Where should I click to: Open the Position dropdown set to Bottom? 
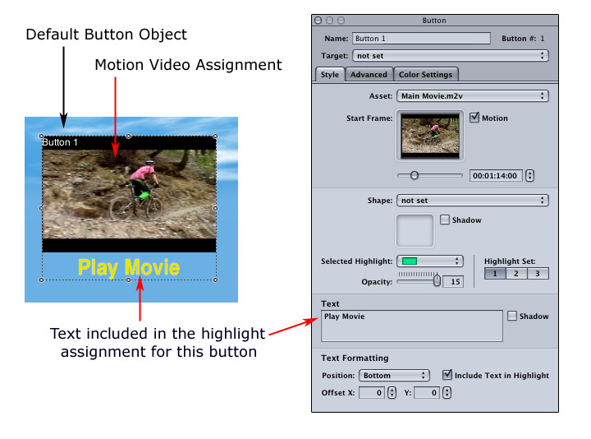click(x=394, y=375)
